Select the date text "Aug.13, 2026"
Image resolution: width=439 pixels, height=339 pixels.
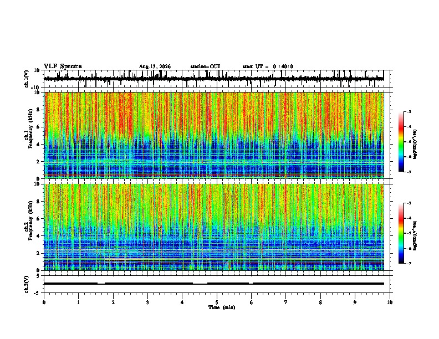pos(155,66)
